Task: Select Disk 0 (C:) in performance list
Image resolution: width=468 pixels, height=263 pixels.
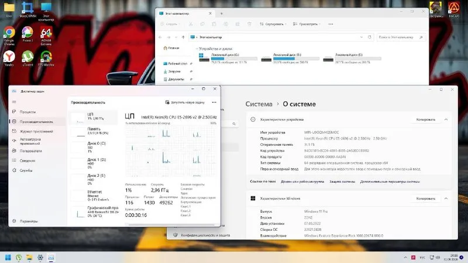Action: 94,147
